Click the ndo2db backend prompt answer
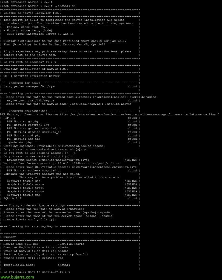 click(x=75, y=153)
